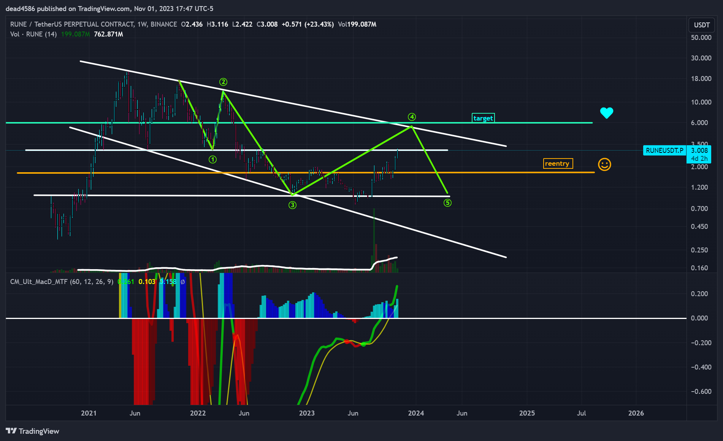Screen dimensions: 723x441
Task: Click the 3.008 current price label
Action: tap(699, 151)
